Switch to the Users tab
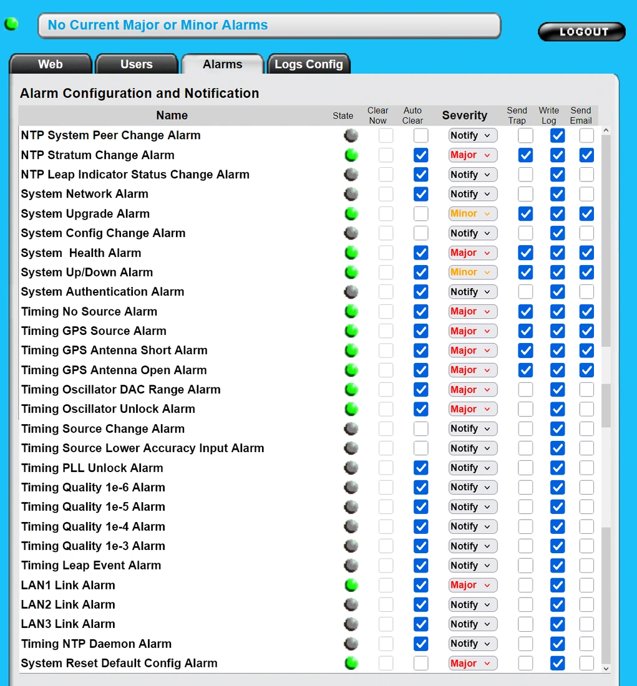 (136, 64)
